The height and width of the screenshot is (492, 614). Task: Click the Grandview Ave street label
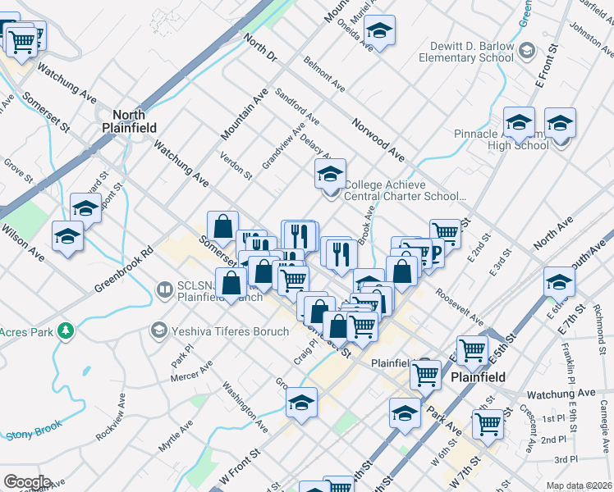pos(283,146)
